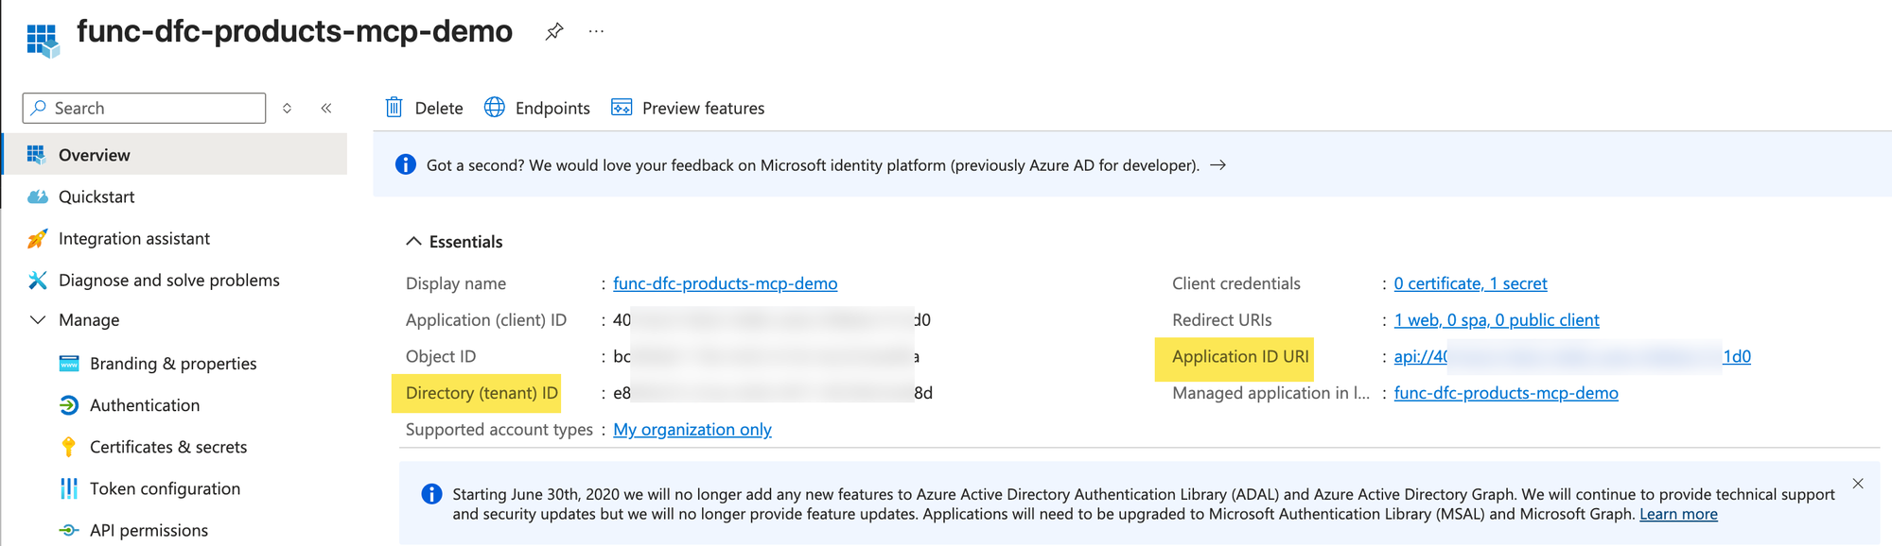The height and width of the screenshot is (546, 1892).
Task: Click the Delete trash icon
Action: [394, 108]
